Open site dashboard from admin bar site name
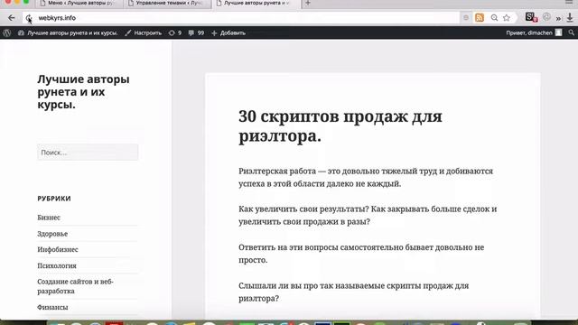The width and height of the screenshot is (578, 325). point(68,32)
